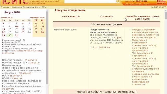Click main page scrollbar up arrow

pyautogui.click(x=166, y=10)
